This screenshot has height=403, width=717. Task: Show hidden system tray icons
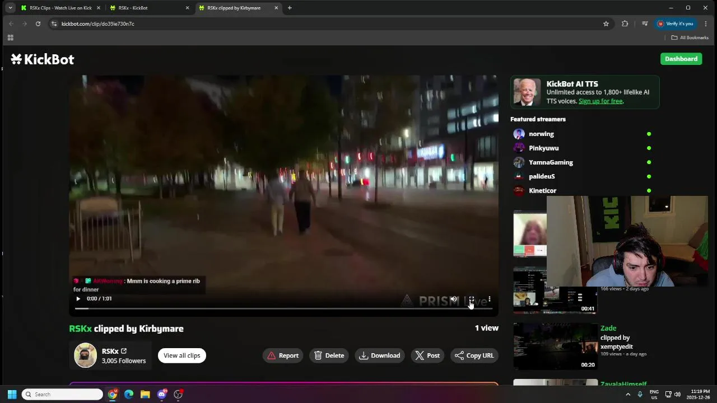coord(628,394)
